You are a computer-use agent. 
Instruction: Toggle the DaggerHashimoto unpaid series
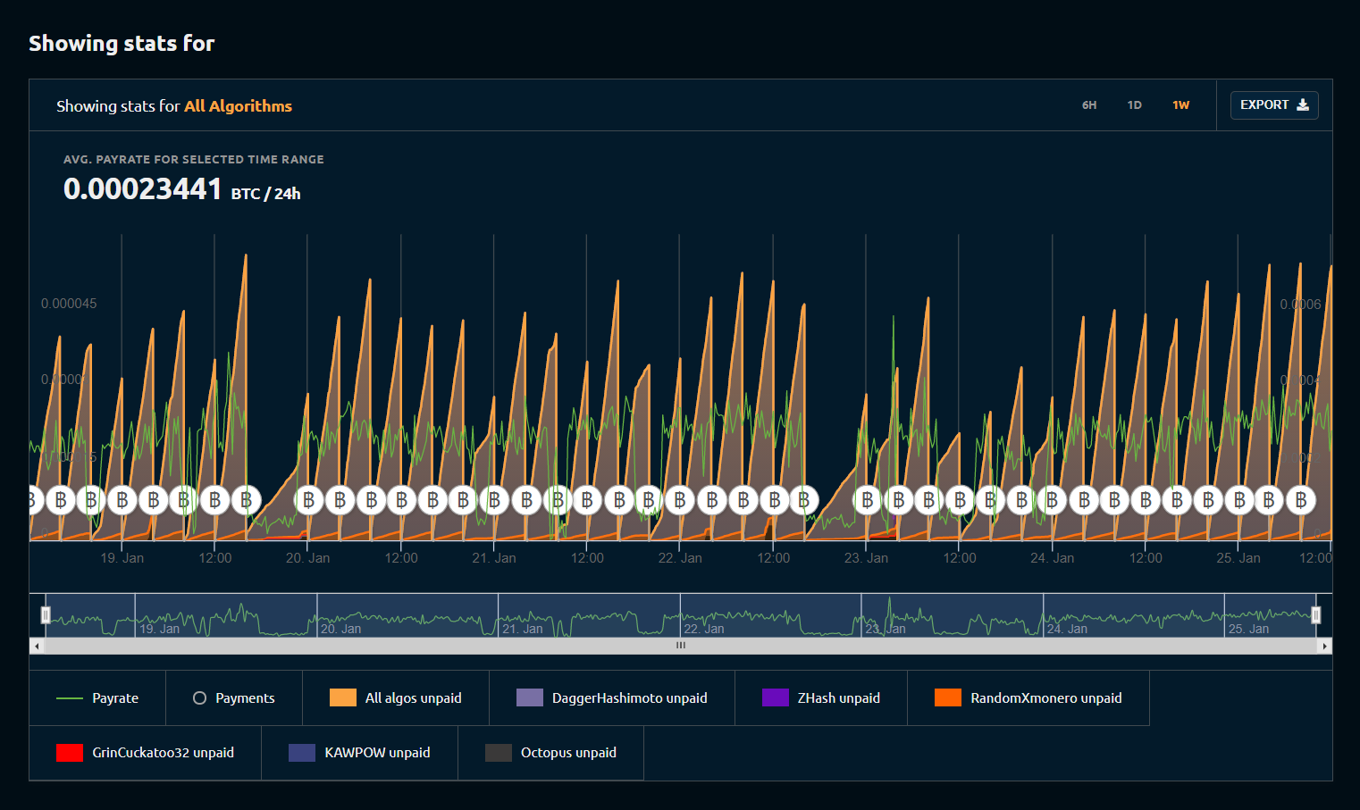pos(612,698)
